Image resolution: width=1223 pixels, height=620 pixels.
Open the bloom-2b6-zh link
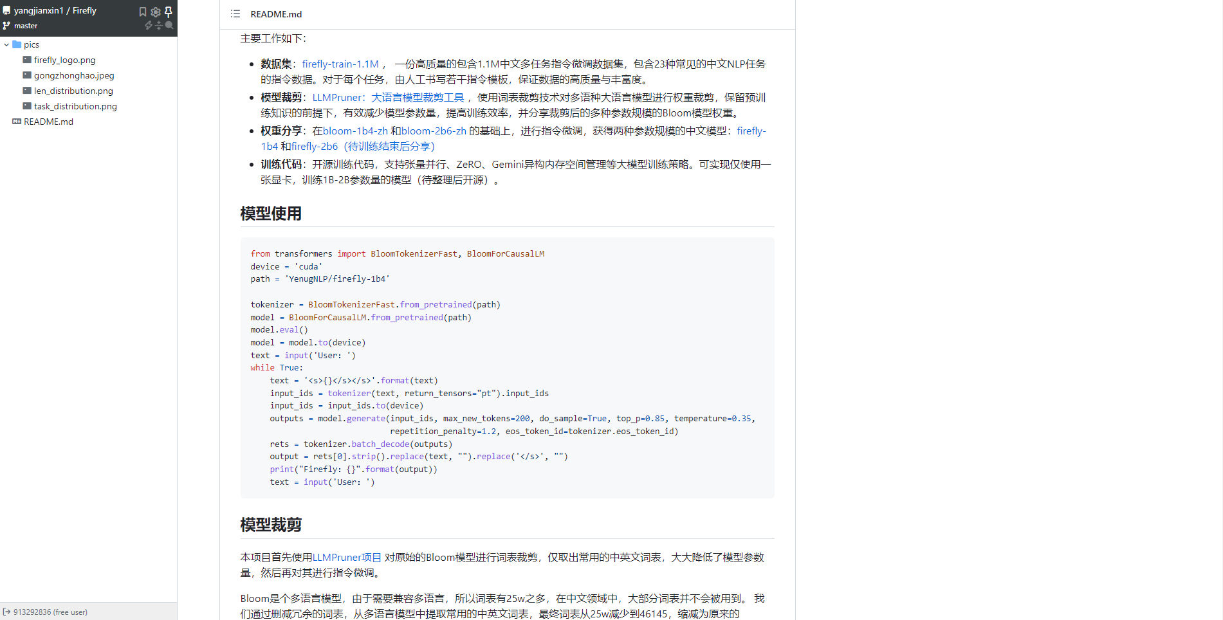[x=434, y=131]
